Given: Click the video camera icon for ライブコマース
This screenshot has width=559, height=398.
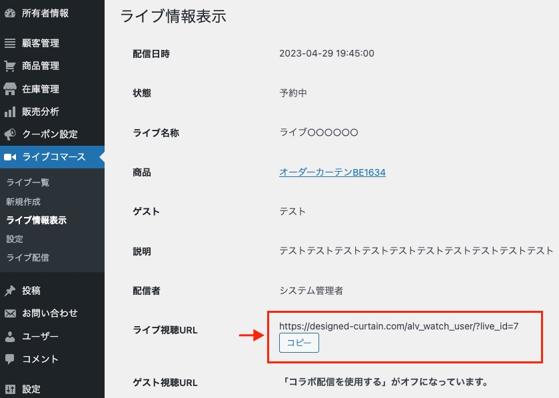Looking at the screenshot, I should pos(10,157).
